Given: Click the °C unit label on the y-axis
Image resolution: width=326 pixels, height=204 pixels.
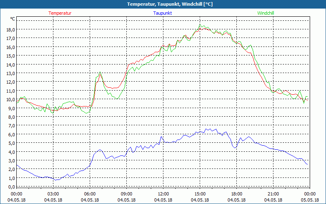Looking at the screenshot, I should pos(13,19).
